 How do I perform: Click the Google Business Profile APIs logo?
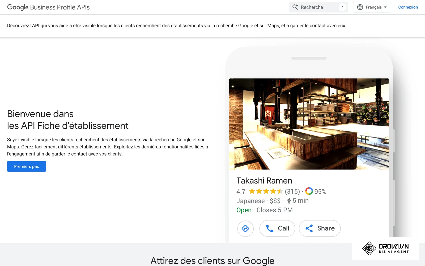pyautogui.click(x=48, y=7)
